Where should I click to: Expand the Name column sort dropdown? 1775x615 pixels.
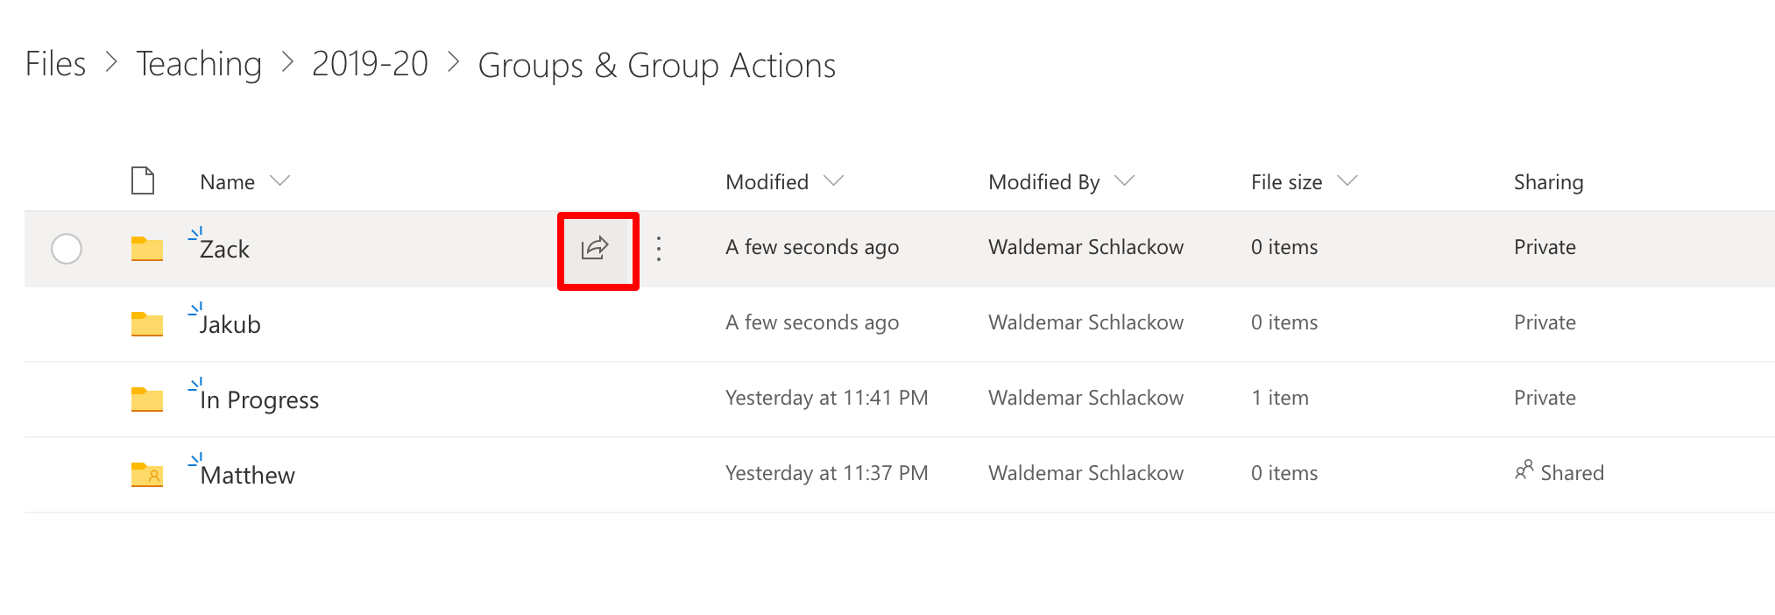tap(280, 180)
